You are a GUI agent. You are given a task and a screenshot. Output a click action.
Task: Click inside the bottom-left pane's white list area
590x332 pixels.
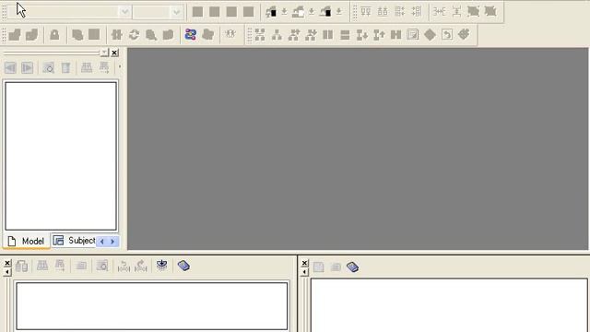pyautogui.click(x=151, y=306)
